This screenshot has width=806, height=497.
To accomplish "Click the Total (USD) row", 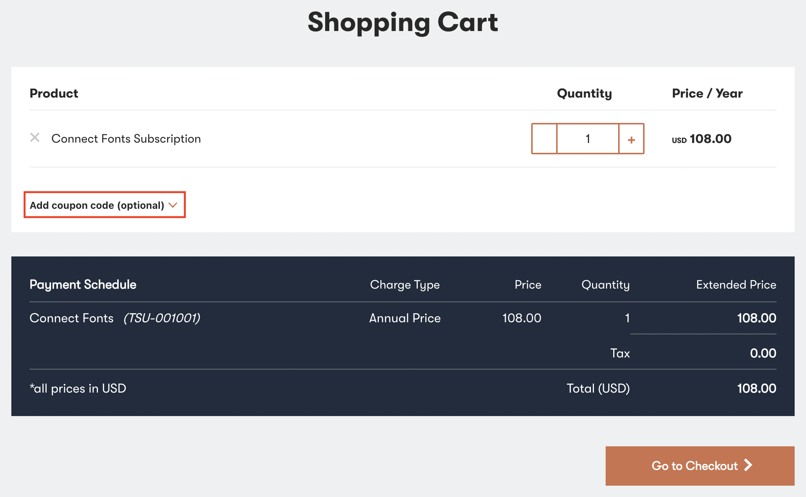I will [x=598, y=388].
